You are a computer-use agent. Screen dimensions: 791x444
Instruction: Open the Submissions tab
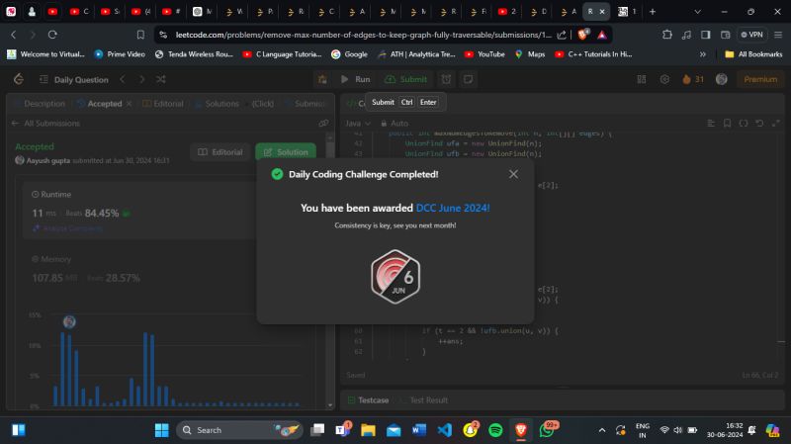click(x=306, y=104)
